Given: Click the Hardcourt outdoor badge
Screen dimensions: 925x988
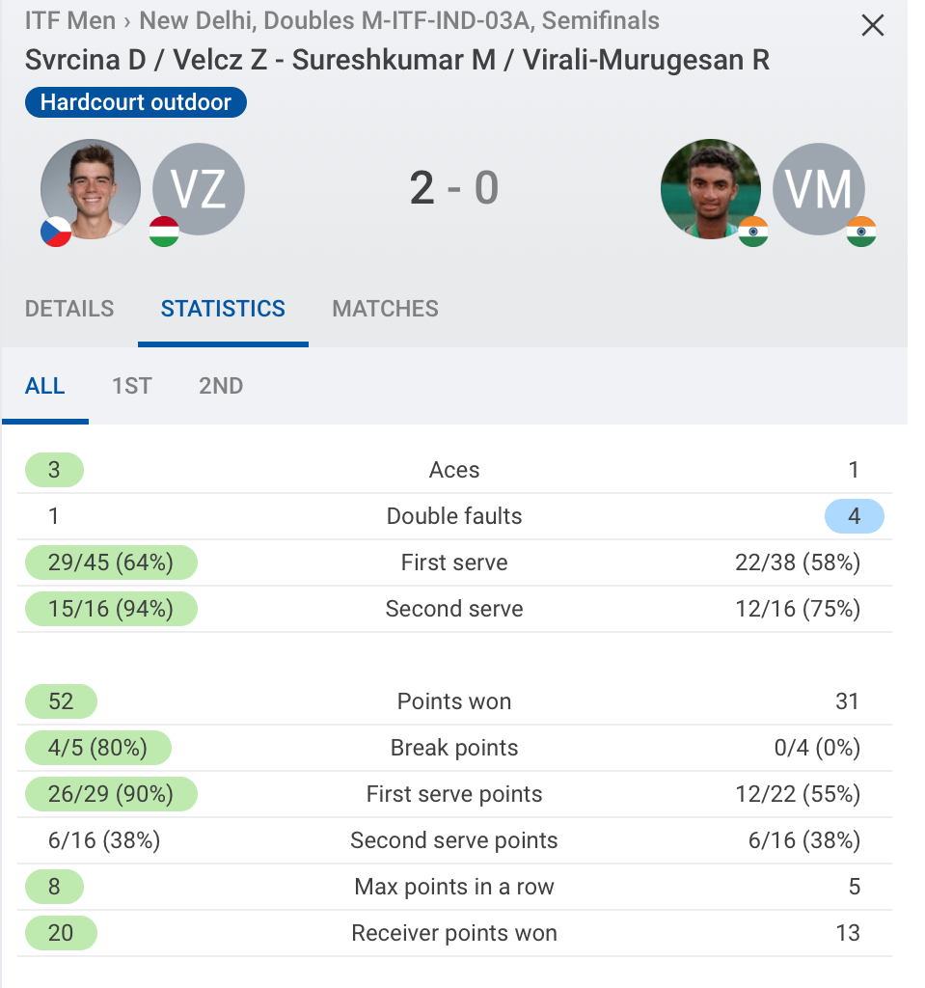Looking at the screenshot, I should pyautogui.click(x=136, y=102).
